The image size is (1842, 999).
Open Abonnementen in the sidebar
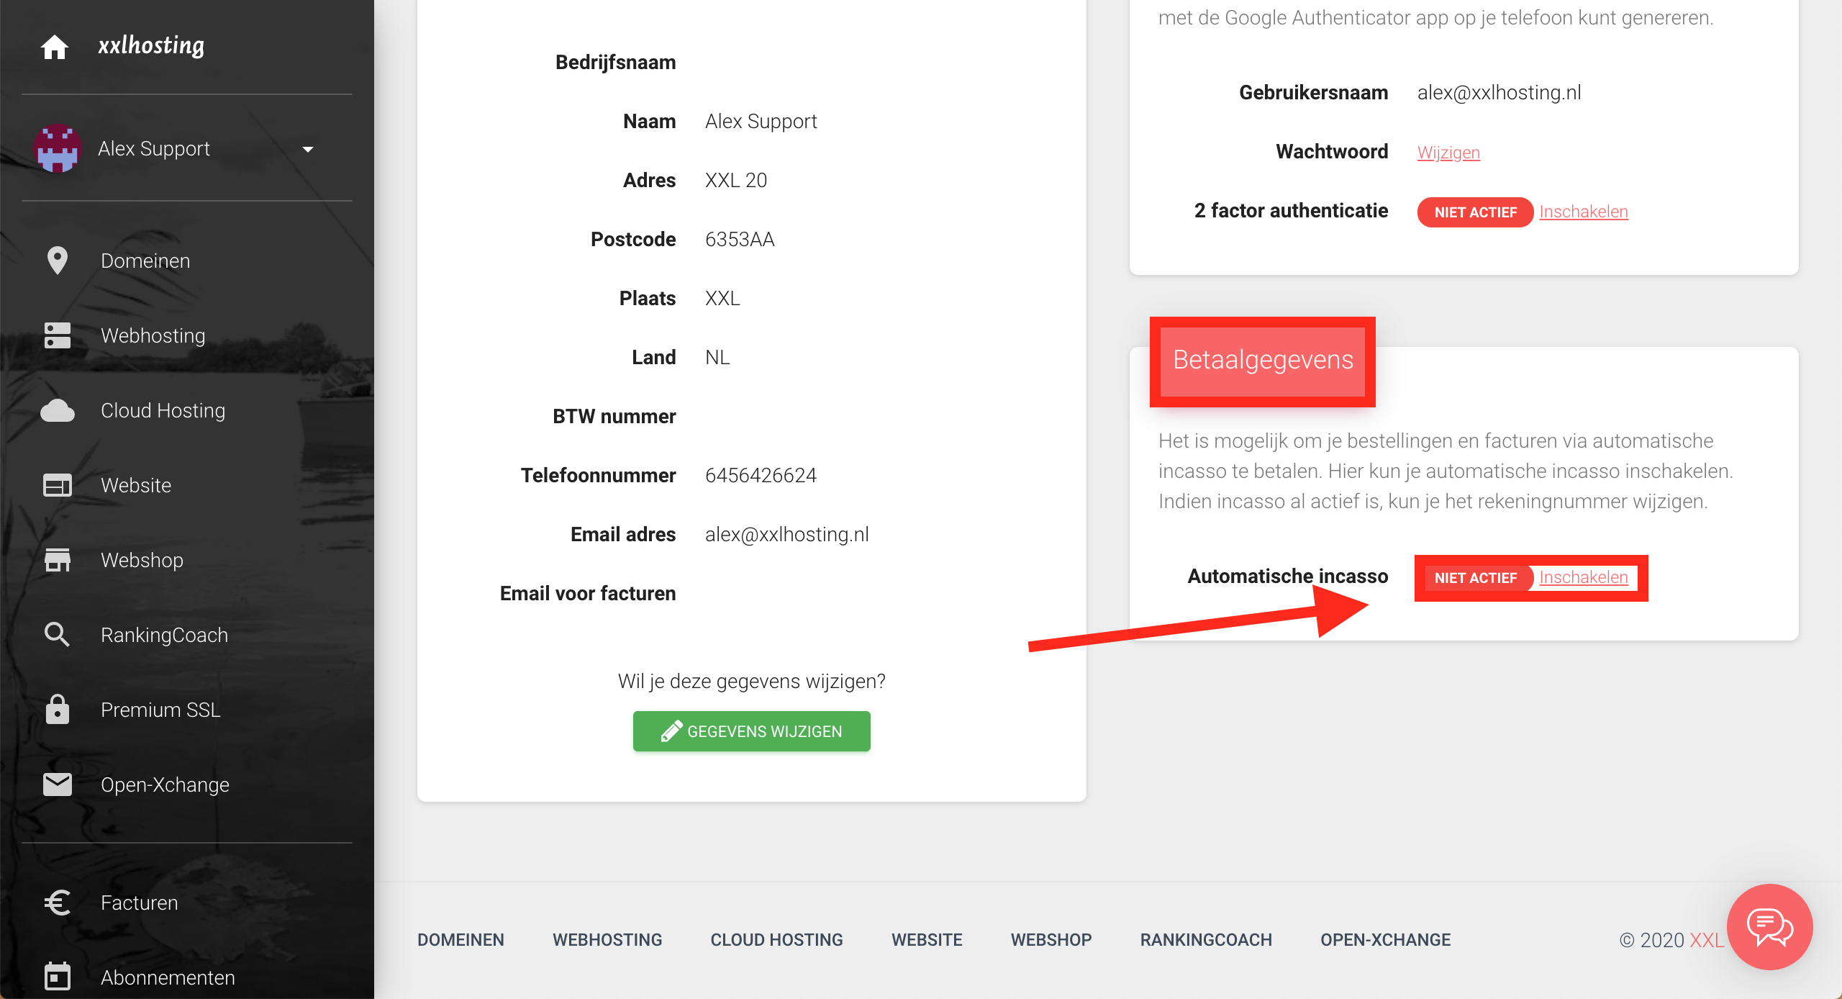(168, 977)
